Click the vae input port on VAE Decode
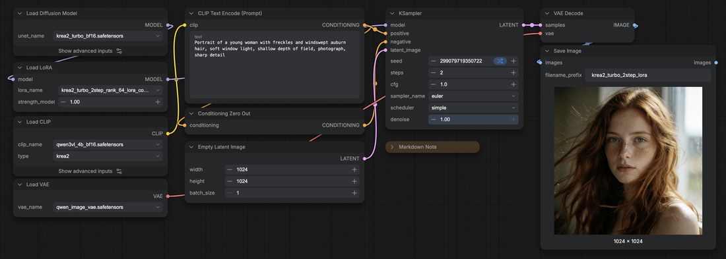 point(541,34)
